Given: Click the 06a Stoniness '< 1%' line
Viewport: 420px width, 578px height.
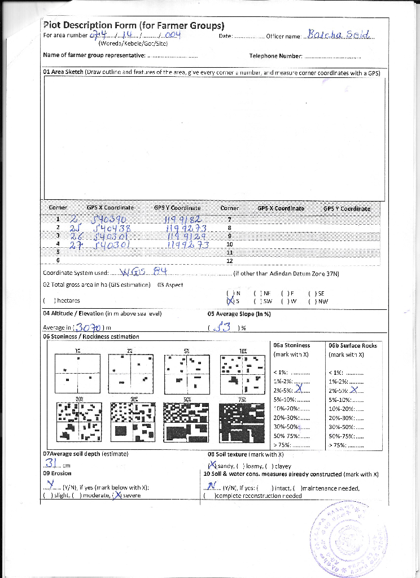Looking at the screenshot, I should pos(292,373).
